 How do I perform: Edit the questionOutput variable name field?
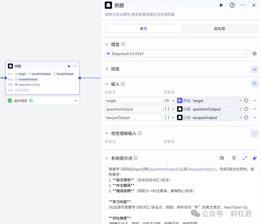[133, 109]
